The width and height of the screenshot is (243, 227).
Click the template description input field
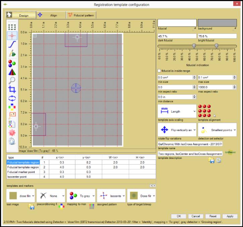190,154
